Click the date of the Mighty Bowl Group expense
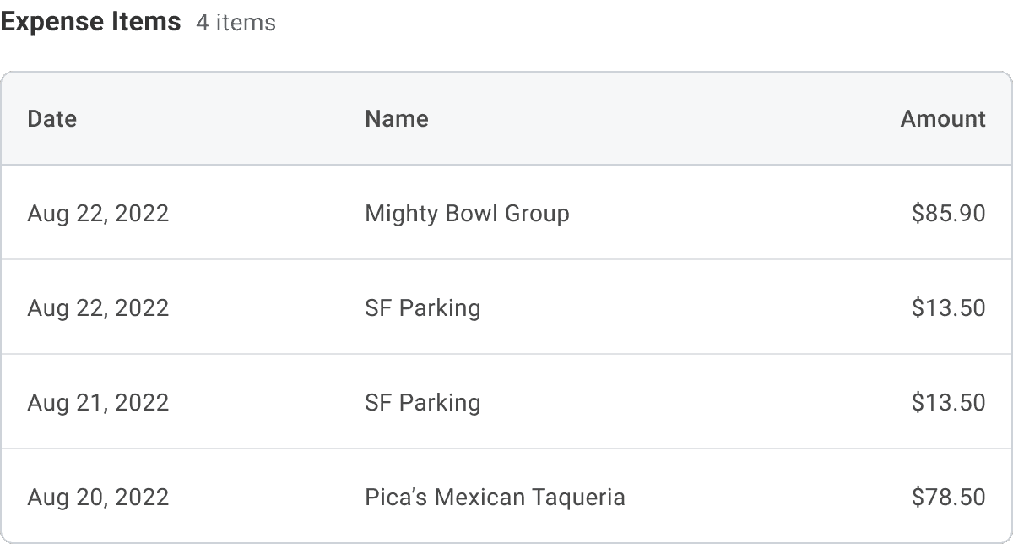This screenshot has width=1013, height=544. [98, 214]
